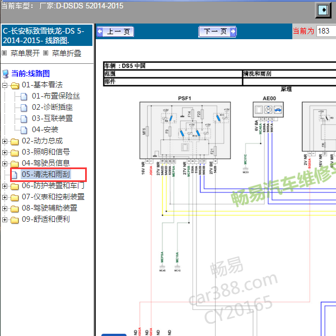Image resolution: width=336 pixels, height=336 pixels.
Task: Click the 06-防护装置和车门 folder icon
Action: pyautogui.click(x=15, y=186)
